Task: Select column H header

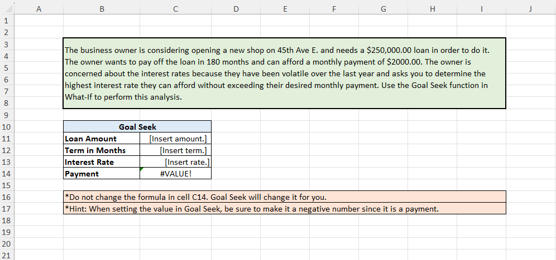Action: pyautogui.click(x=432, y=9)
